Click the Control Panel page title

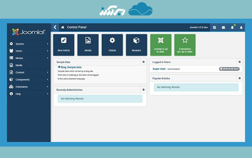[77, 27]
